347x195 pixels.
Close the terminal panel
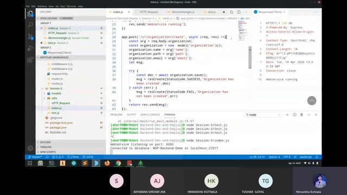coord(316,115)
